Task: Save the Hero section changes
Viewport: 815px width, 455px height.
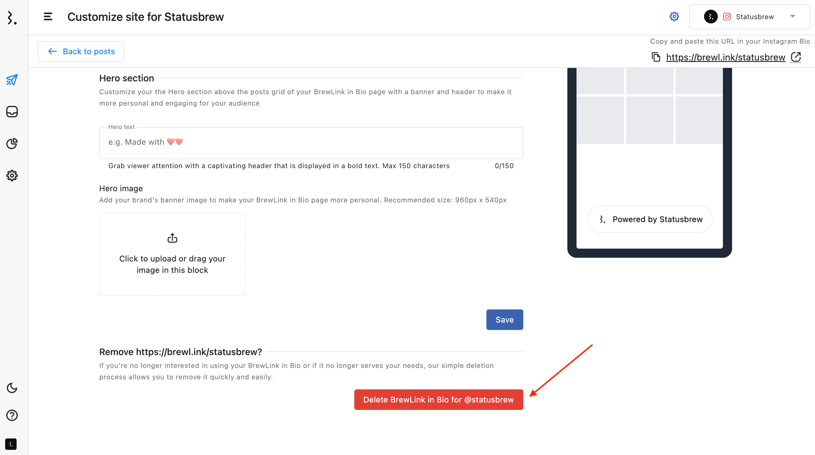Action: (504, 319)
